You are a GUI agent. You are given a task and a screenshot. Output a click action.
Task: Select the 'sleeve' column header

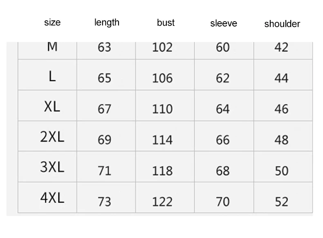224,23
